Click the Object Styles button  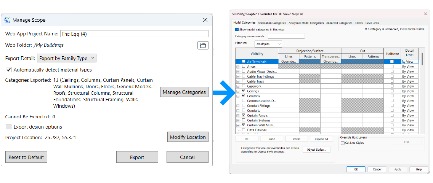pyautogui.click(x=316, y=150)
